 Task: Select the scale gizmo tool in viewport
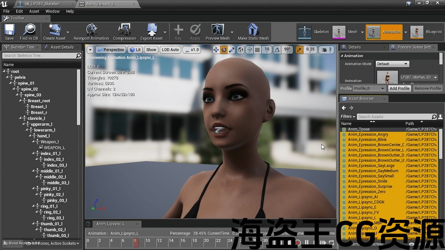pos(232,50)
